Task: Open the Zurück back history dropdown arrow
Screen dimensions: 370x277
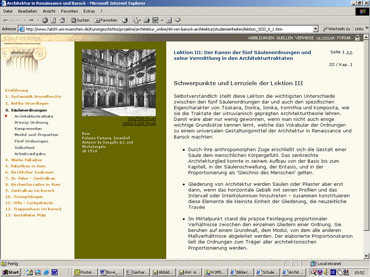Action: 24,20
